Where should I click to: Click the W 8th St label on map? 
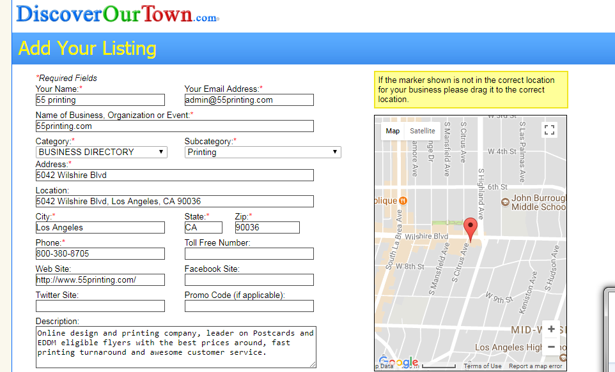click(x=410, y=267)
